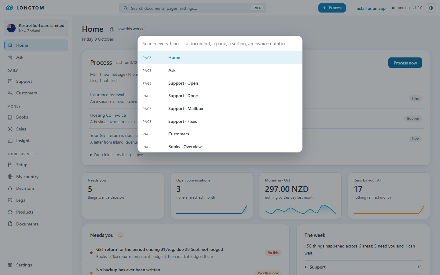This screenshot has width=440, height=275.
Task: Open the Runs by your AI card
Action: 389,196
